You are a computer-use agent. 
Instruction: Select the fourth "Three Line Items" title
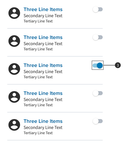[x=43, y=93]
